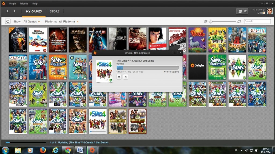This screenshot has width=275, height=154.
Task: Go back with the left arrow
Action: (x=8, y=11)
